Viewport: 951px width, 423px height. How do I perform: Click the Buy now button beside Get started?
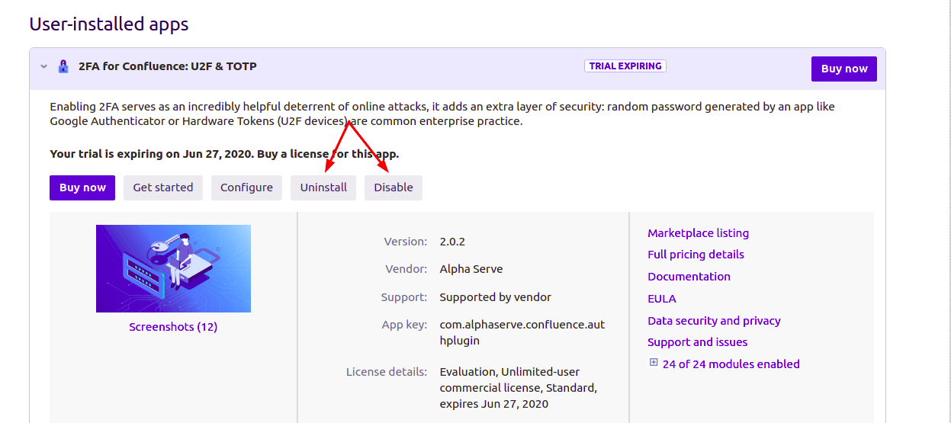(82, 187)
